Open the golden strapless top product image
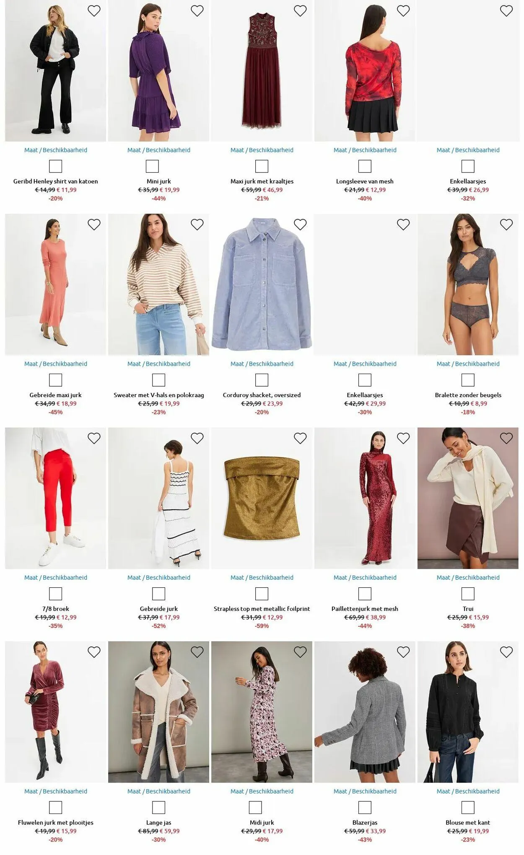 tap(262, 498)
